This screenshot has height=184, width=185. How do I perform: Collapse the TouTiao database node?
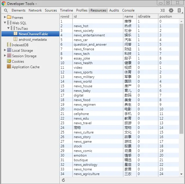[x=8, y=28]
